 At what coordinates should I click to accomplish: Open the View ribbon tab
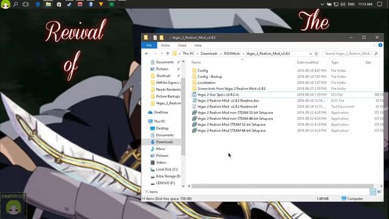click(198, 45)
